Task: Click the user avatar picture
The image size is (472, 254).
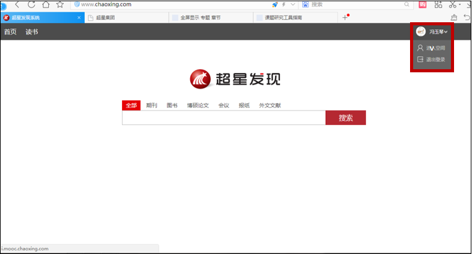Action: tap(421, 32)
